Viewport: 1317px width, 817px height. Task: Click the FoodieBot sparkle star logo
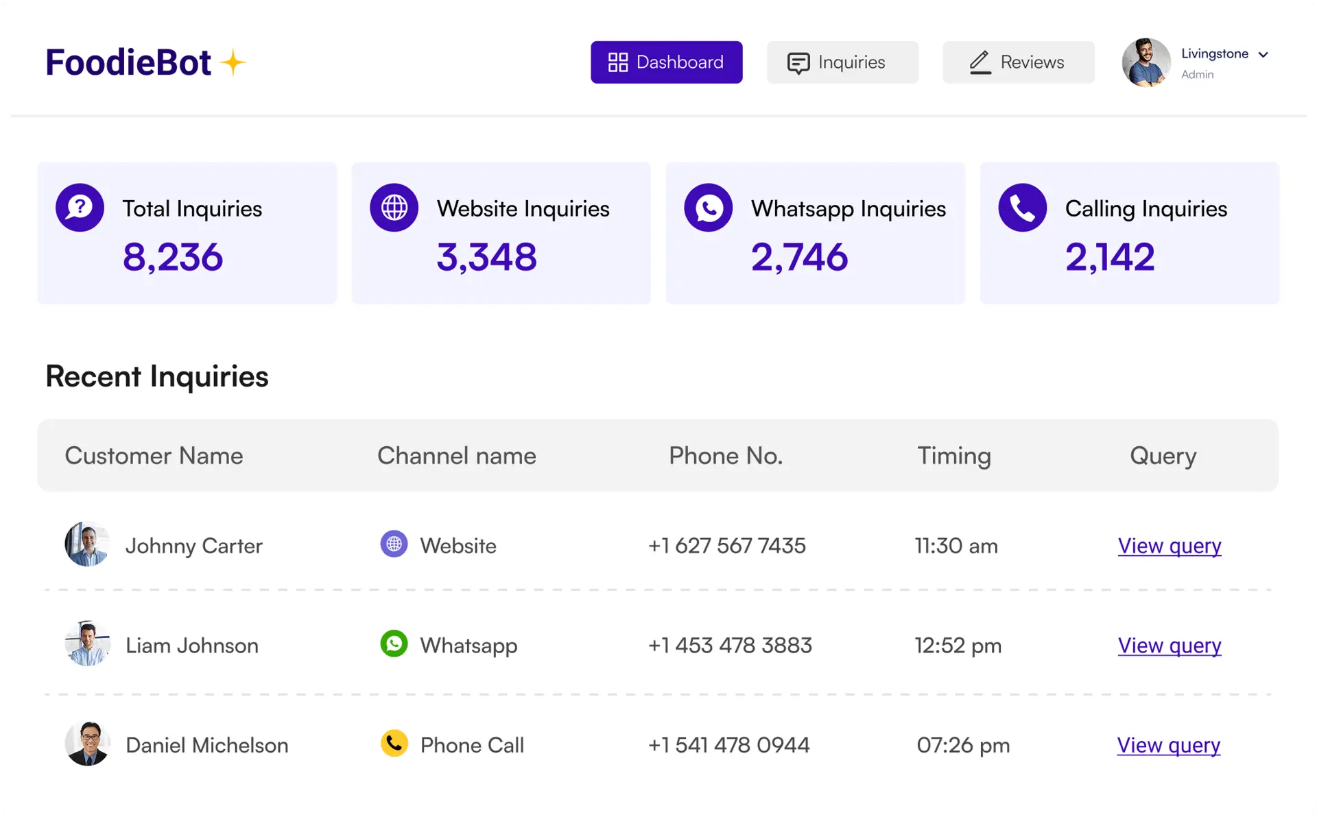233,62
